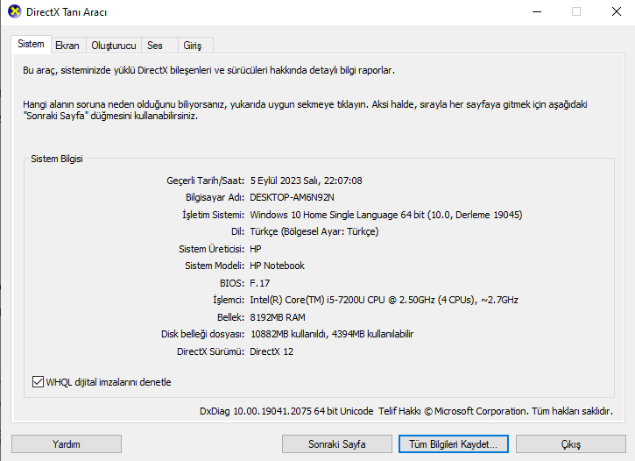Screen dimensions: 635x461
Task: Click the Dil label
Action: click(x=237, y=231)
